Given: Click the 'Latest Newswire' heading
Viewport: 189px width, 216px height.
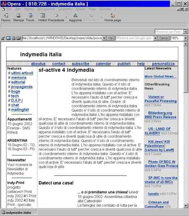Looking at the screenshot, I should tap(158, 68).
